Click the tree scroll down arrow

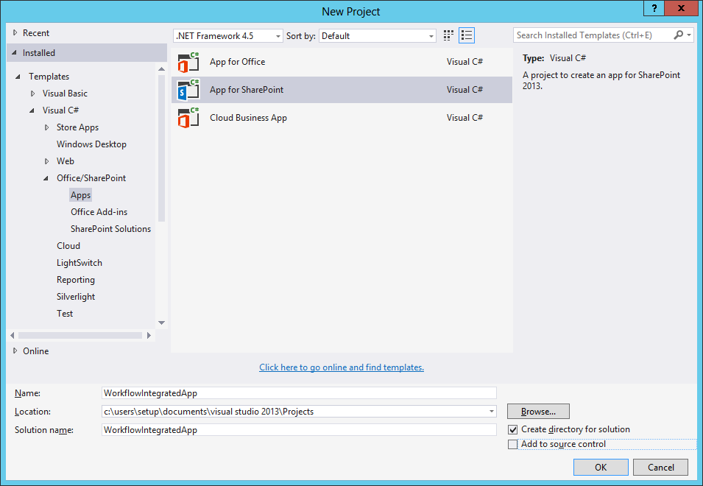pos(161,323)
